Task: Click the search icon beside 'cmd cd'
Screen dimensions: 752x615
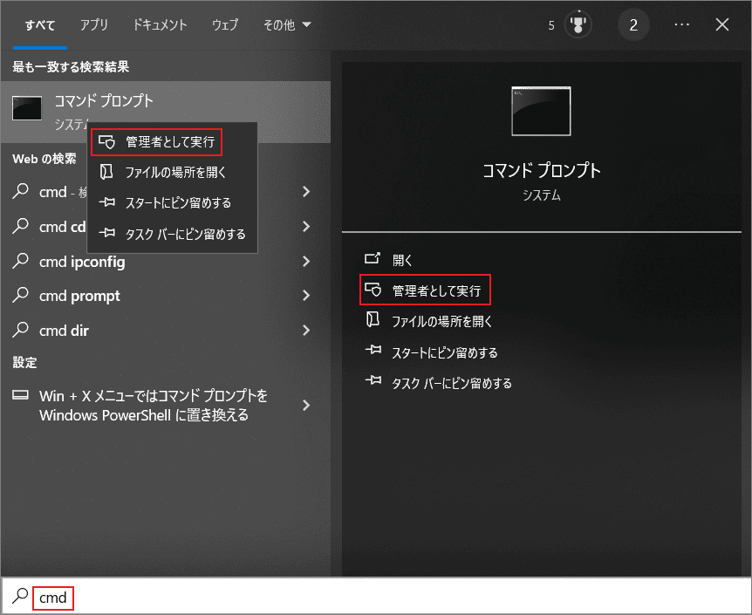Action: (20, 226)
